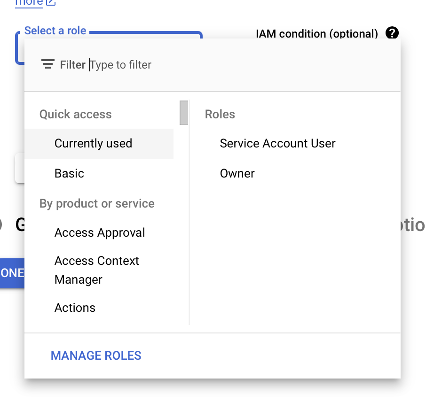426x402 pixels.
Task: Click the 'By product or service' heading
Action: pyautogui.click(x=97, y=203)
